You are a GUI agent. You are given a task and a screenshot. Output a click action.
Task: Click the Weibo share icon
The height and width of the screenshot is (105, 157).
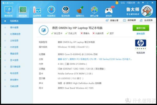[107, 20]
